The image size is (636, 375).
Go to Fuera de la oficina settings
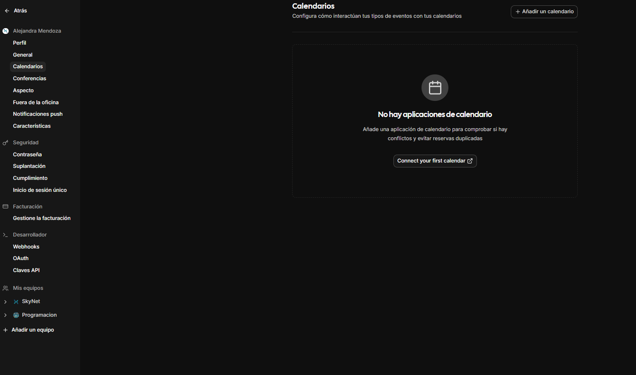[x=36, y=103]
